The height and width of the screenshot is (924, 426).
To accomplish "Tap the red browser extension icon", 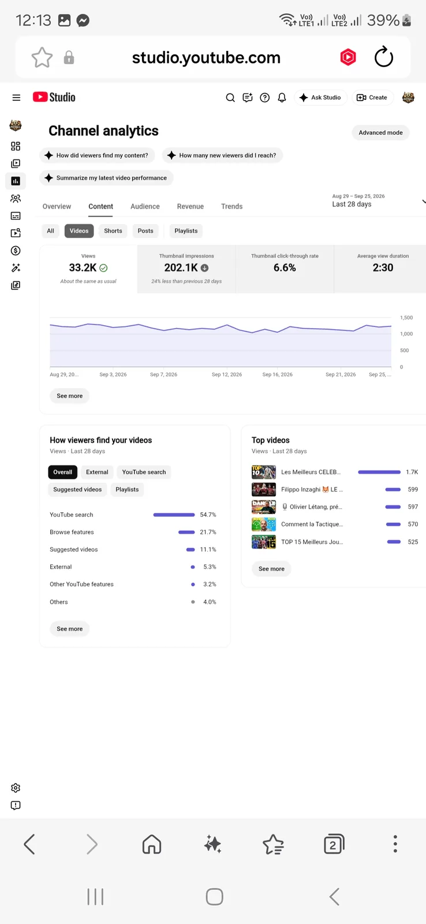I will tap(348, 57).
